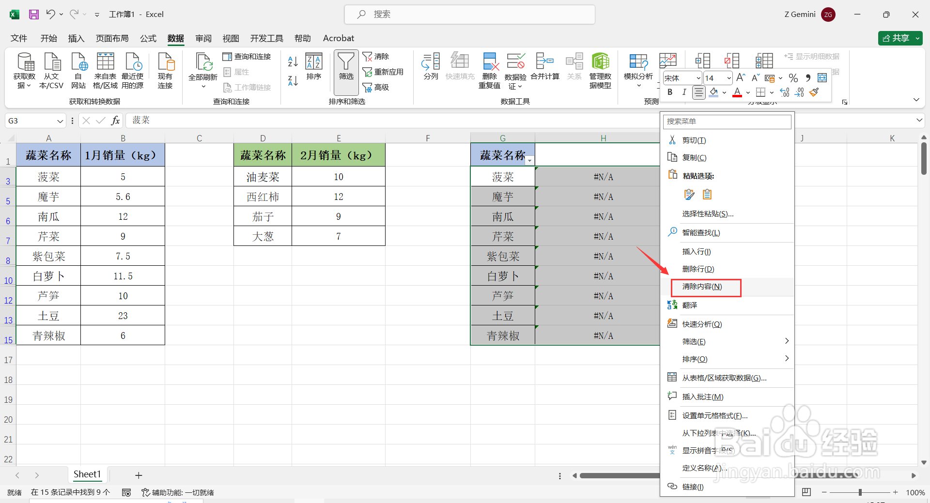Click the 全部刷新 (Refresh All) icon
The height and width of the screenshot is (503, 930).
click(203, 68)
